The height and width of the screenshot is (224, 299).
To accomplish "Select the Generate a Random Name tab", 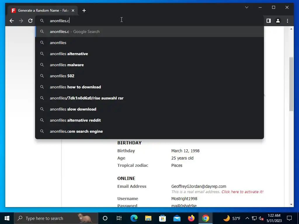I will pos(43,10).
